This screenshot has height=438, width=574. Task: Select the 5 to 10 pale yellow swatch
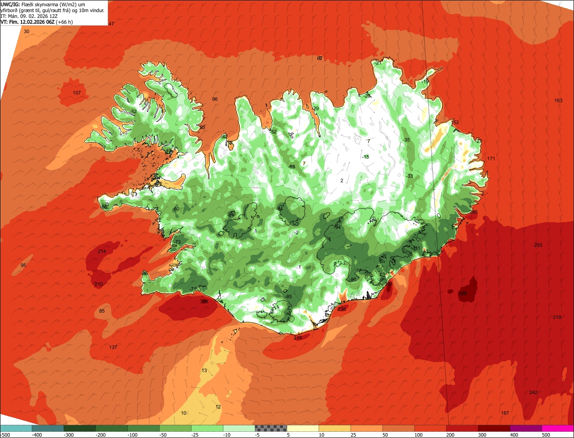coord(303,428)
